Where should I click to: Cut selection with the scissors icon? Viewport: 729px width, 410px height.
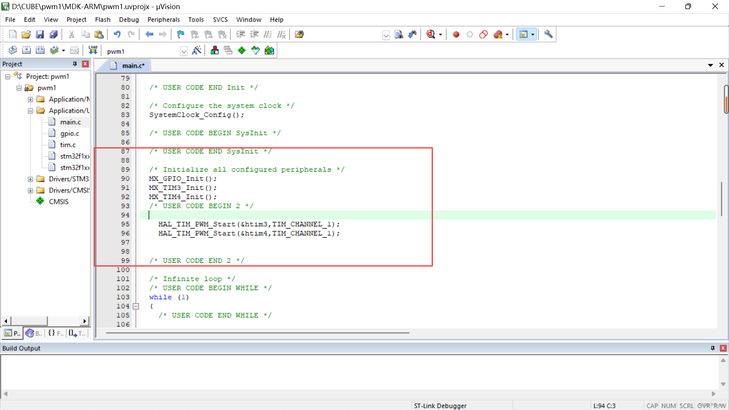(x=71, y=35)
